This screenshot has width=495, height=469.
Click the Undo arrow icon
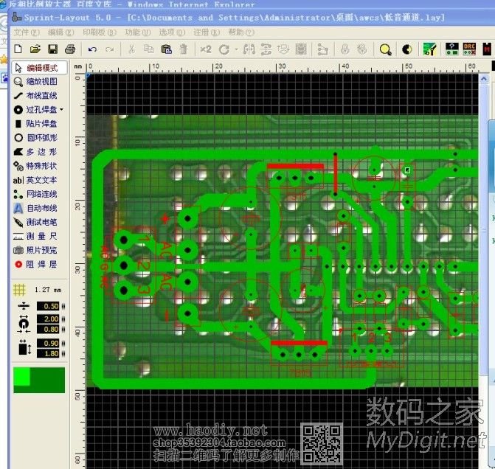[92, 49]
